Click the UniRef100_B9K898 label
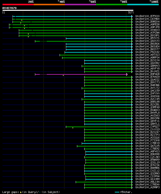Viewport: 161px width, 194px height. [147, 154]
